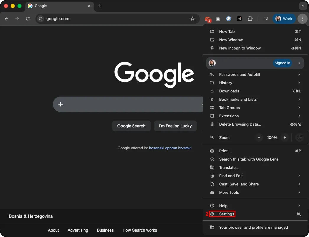The height and width of the screenshot is (237, 309).
Task: Open Settings from the Chrome menu
Action: [x=255, y=214]
